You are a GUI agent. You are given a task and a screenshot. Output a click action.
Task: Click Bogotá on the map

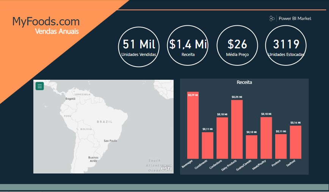(70, 99)
